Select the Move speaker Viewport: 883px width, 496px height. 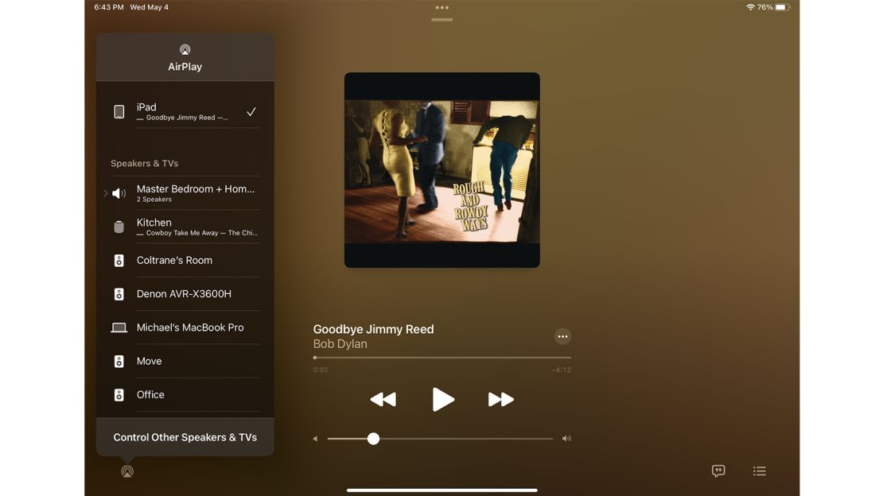185,361
